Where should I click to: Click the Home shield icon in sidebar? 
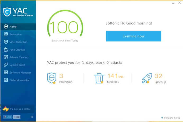coord(6,27)
